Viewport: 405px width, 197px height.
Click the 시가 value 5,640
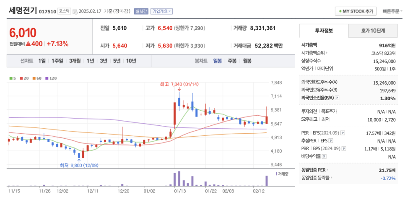[120, 46]
